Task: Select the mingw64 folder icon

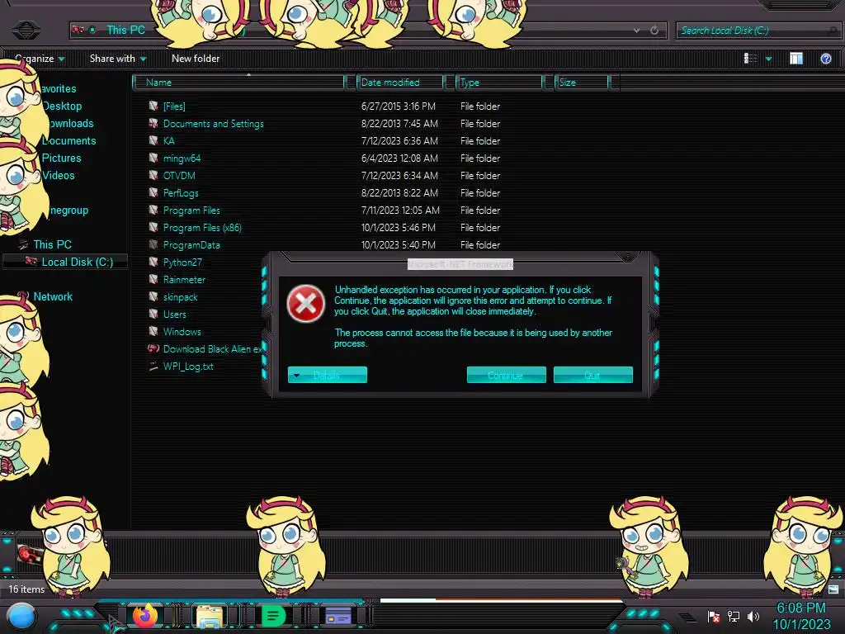Action: coord(153,158)
